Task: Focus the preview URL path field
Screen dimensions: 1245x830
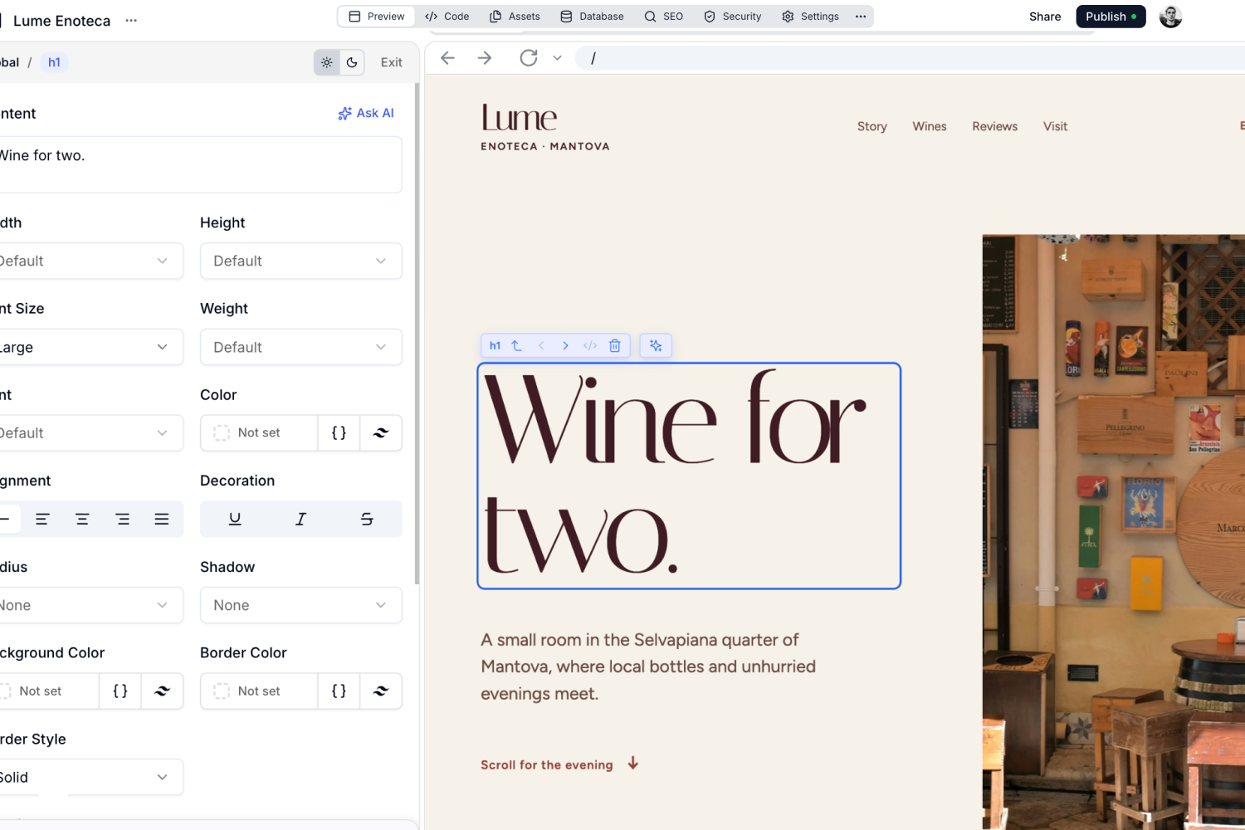Action: tap(910, 58)
